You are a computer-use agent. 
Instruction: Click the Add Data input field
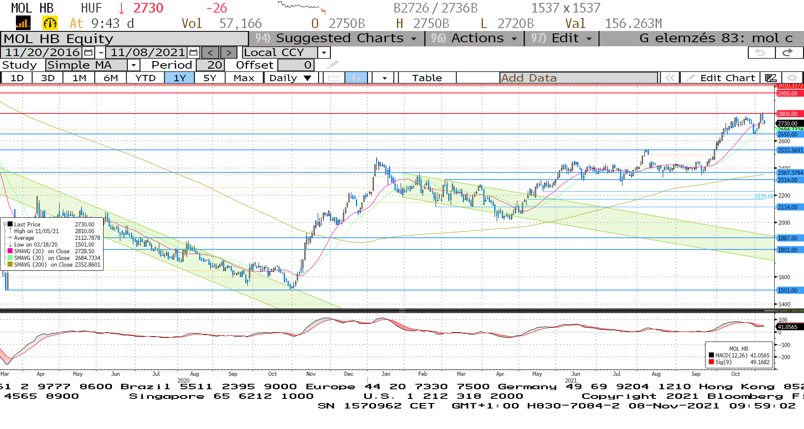[x=578, y=78]
